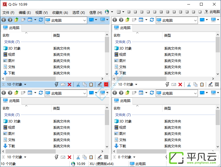Open the 编辑 (E) menu

[25, 13]
